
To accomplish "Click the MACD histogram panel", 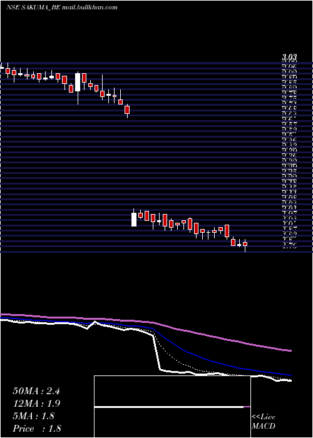I will tap(172, 407).
